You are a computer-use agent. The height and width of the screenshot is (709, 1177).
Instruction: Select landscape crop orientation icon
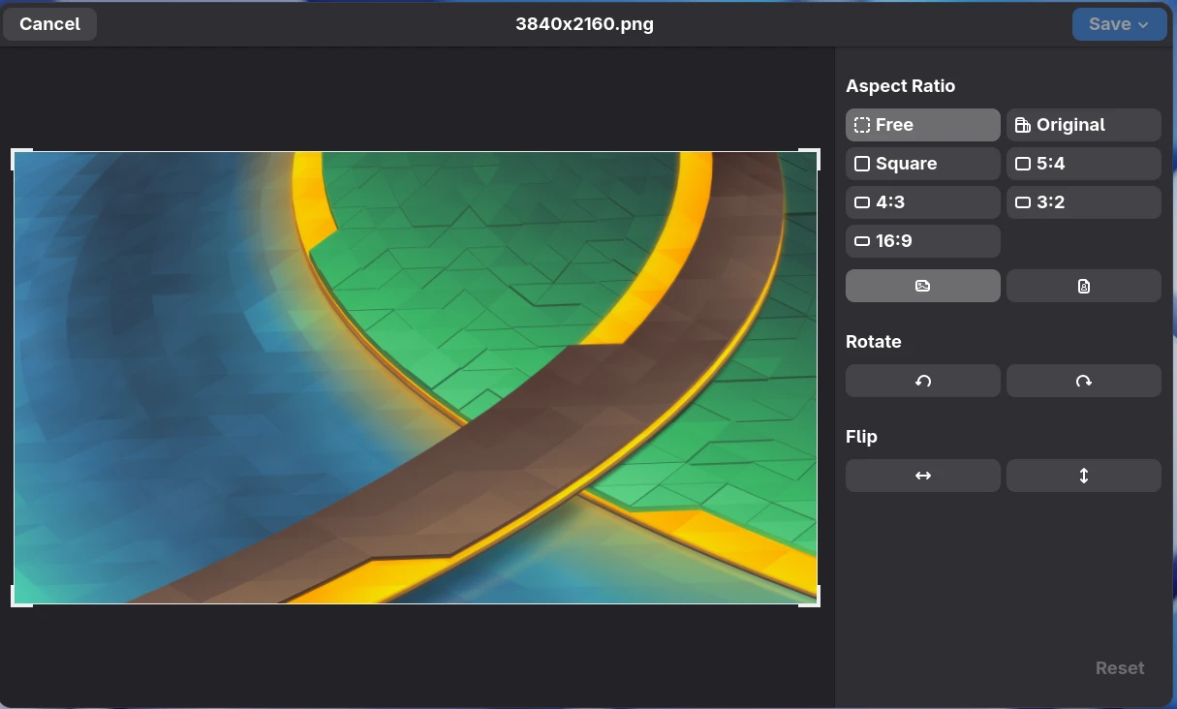pos(923,286)
